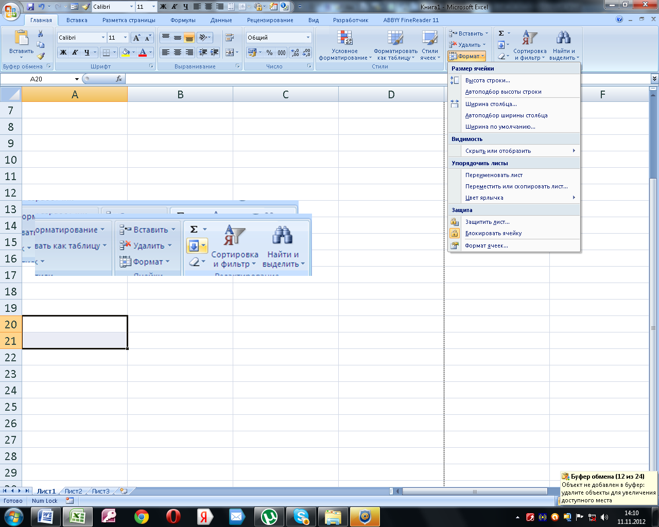
Task: Click column header B
Action: [x=180, y=94]
